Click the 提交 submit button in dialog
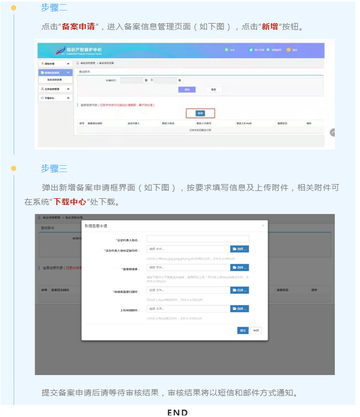 point(242,330)
